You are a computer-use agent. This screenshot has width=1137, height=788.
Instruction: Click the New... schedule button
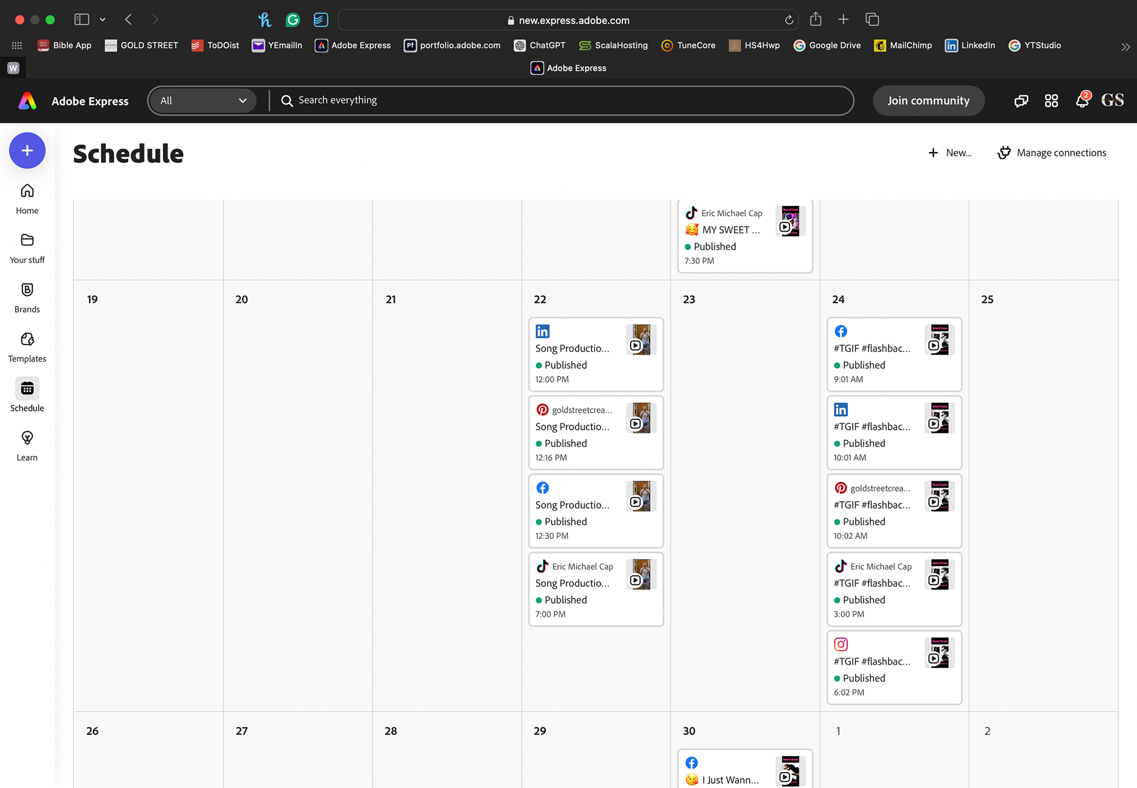949,153
